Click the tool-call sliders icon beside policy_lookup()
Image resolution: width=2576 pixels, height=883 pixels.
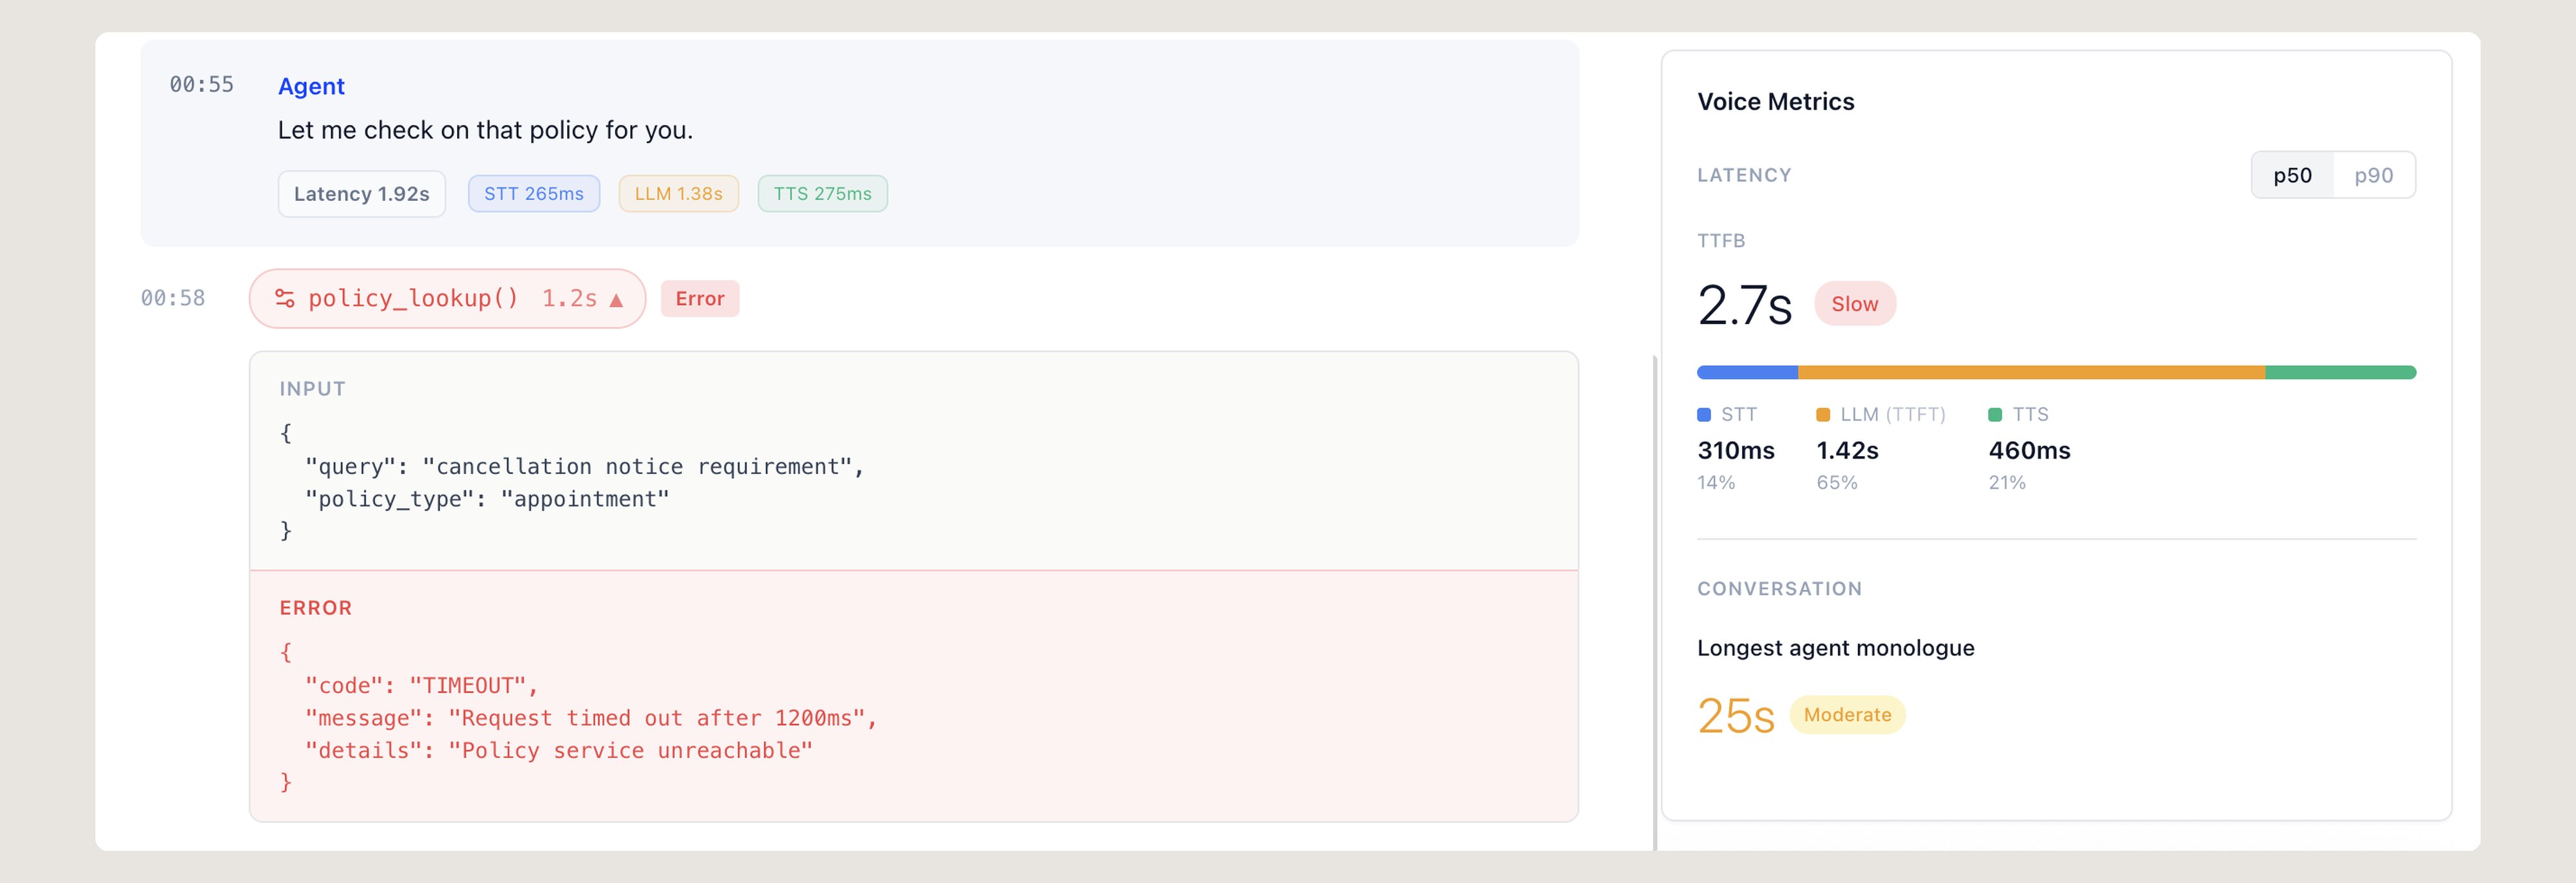(284, 299)
